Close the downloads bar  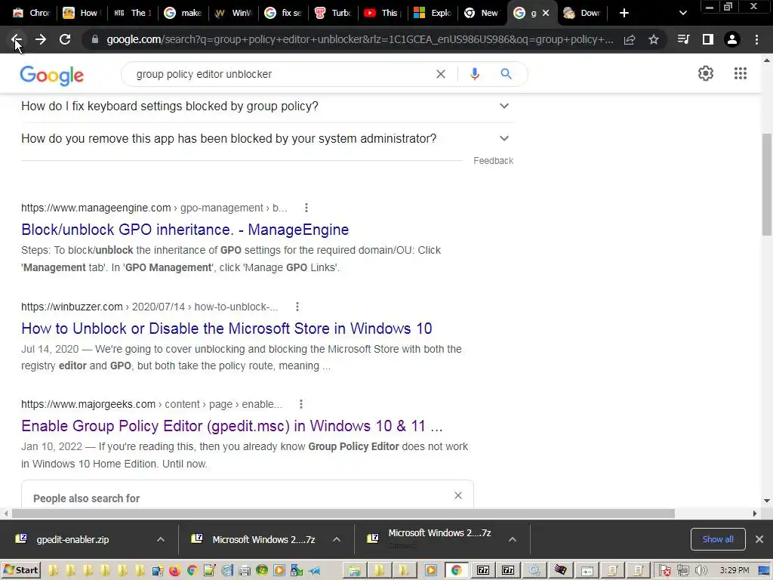coord(759,539)
